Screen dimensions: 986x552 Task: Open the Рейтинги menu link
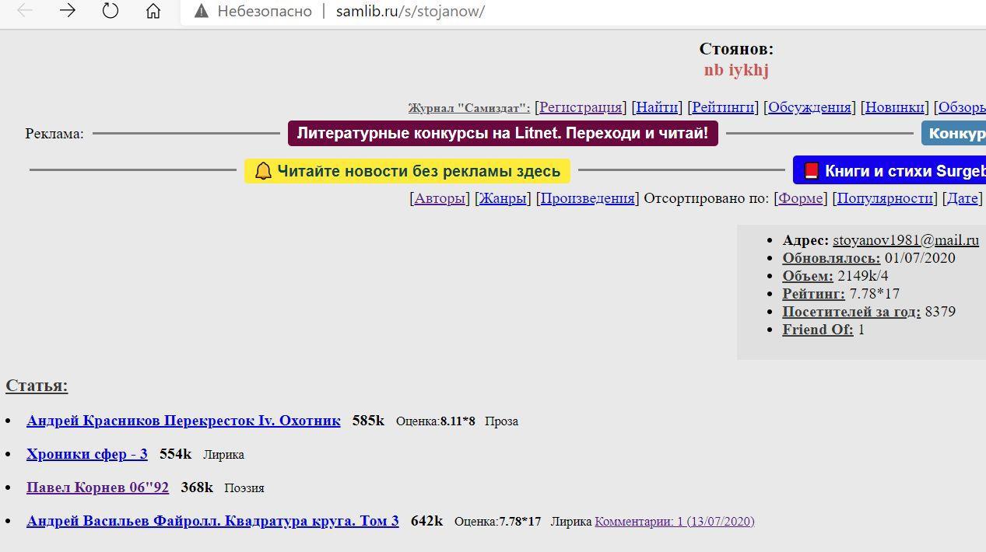click(x=723, y=107)
